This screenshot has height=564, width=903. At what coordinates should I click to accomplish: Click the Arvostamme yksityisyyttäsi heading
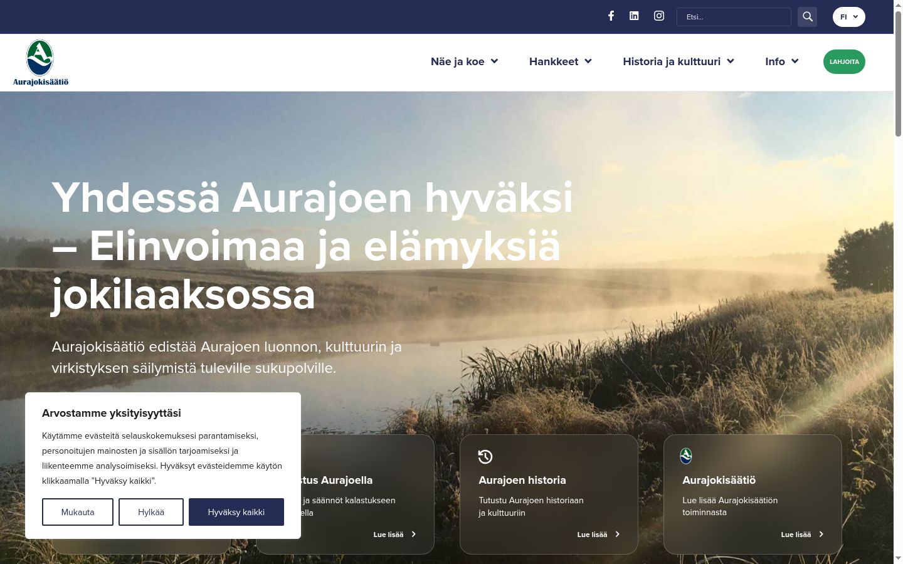pyautogui.click(x=112, y=413)
